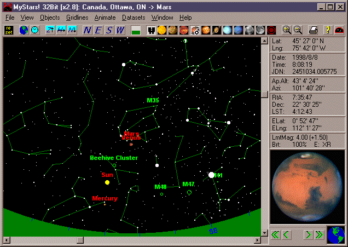Image resolution: width=348 pixels, height=247 pixels.
Task: Face west with the W direction button
Action: click(120, 30)
